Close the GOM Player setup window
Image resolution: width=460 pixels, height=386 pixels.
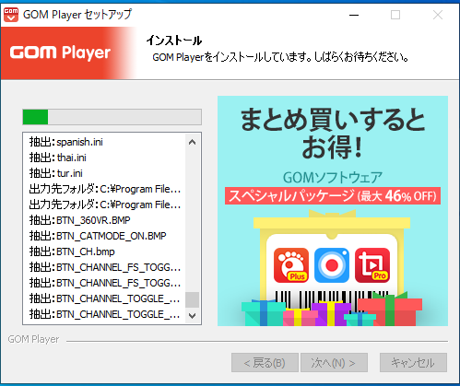[438, 15]
